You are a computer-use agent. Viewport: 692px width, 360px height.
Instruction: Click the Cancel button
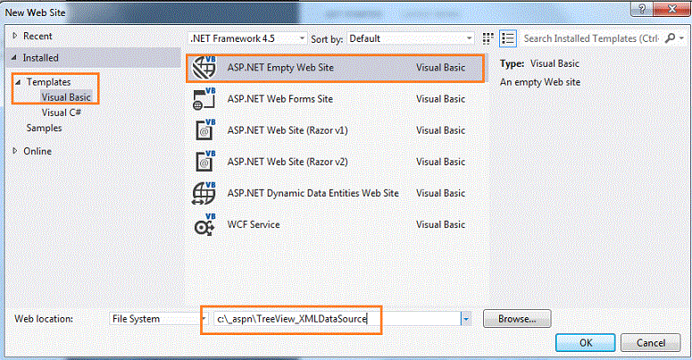tap(651, 343)
